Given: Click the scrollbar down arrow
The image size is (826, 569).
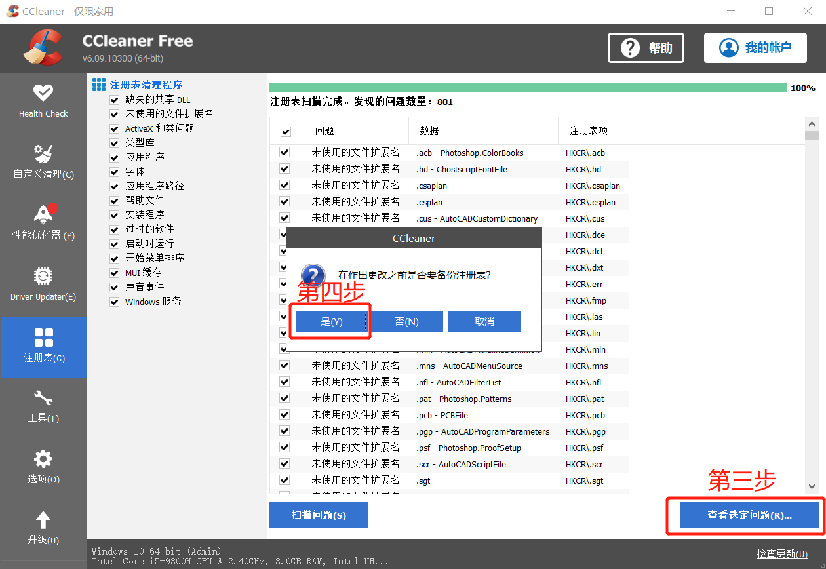Looking at the screenshot, I should [x=812, y=486].
